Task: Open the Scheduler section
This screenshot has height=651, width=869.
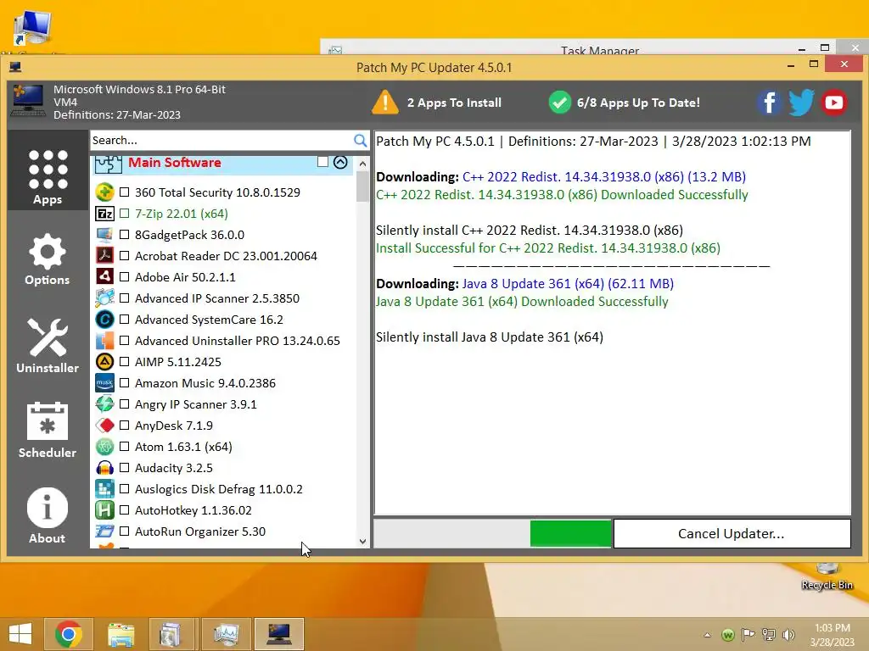Action: tap(48, 430)
